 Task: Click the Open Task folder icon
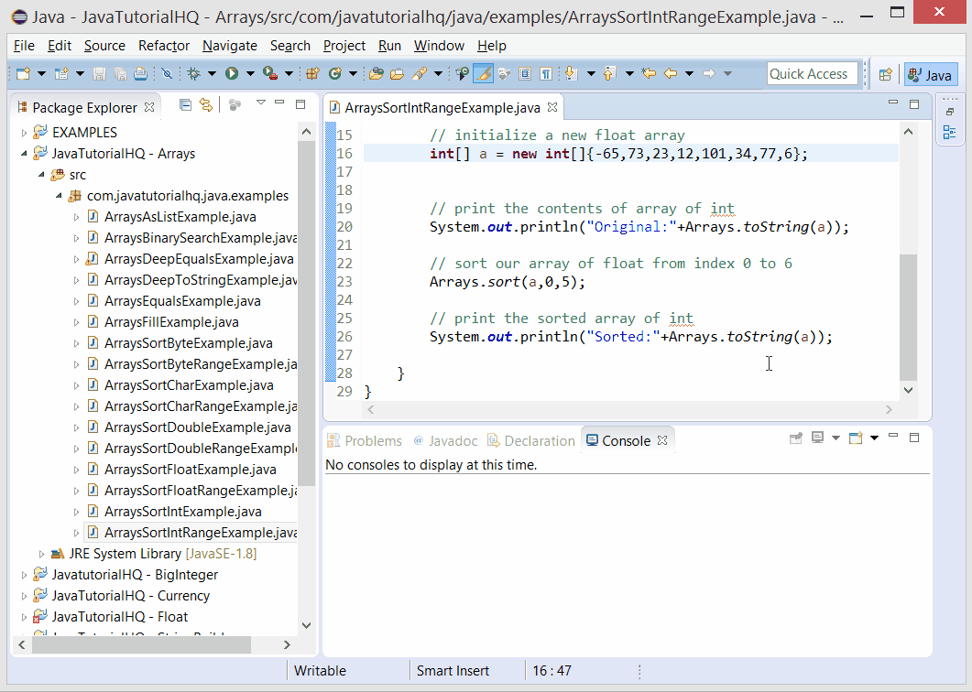pyautogui.click(x=398, y=74)
